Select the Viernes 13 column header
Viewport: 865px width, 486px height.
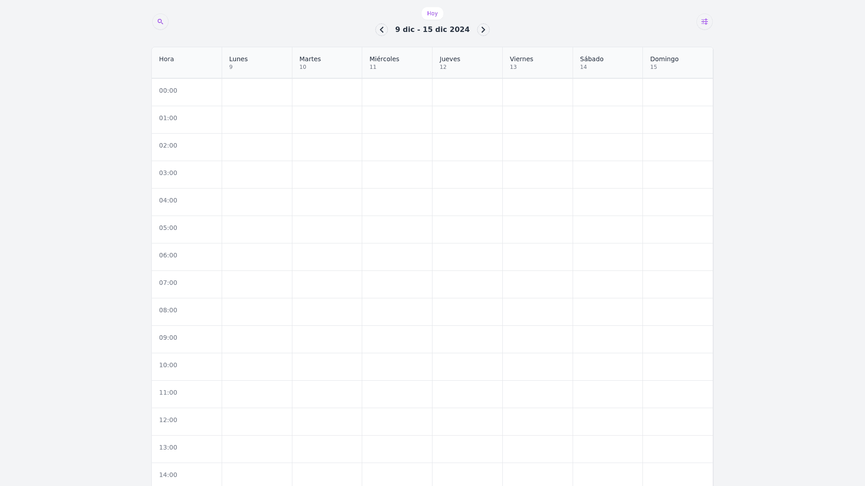pyautogui.click(x=537, y=63)
